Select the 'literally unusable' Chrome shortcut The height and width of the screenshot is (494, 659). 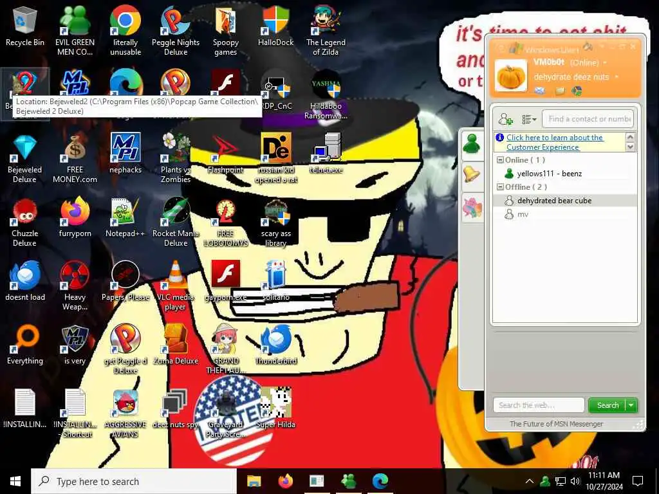[125, 30]
